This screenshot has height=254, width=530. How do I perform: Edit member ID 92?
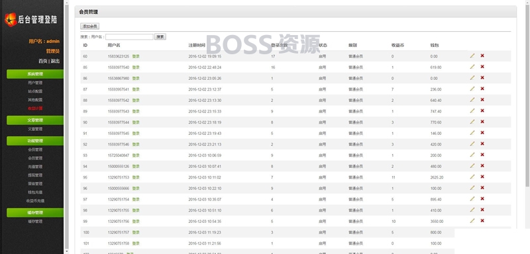[x=472, y=144]
